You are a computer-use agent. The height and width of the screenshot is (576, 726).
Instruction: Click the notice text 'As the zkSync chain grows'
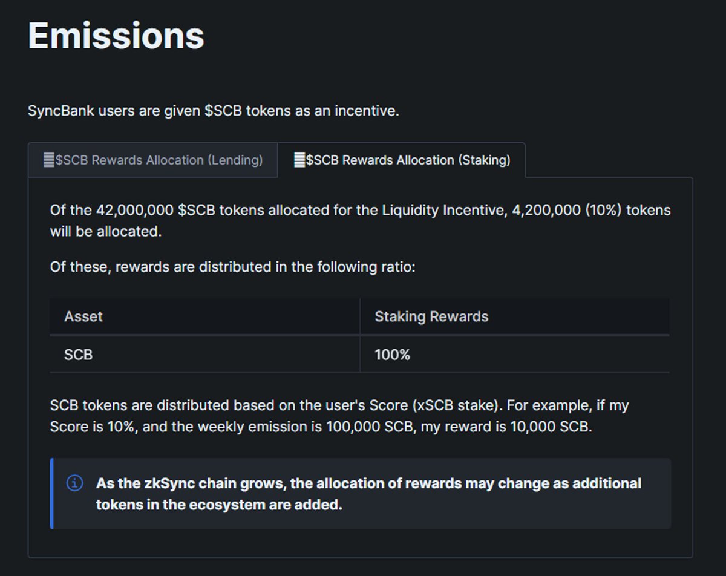coord(368,494)
